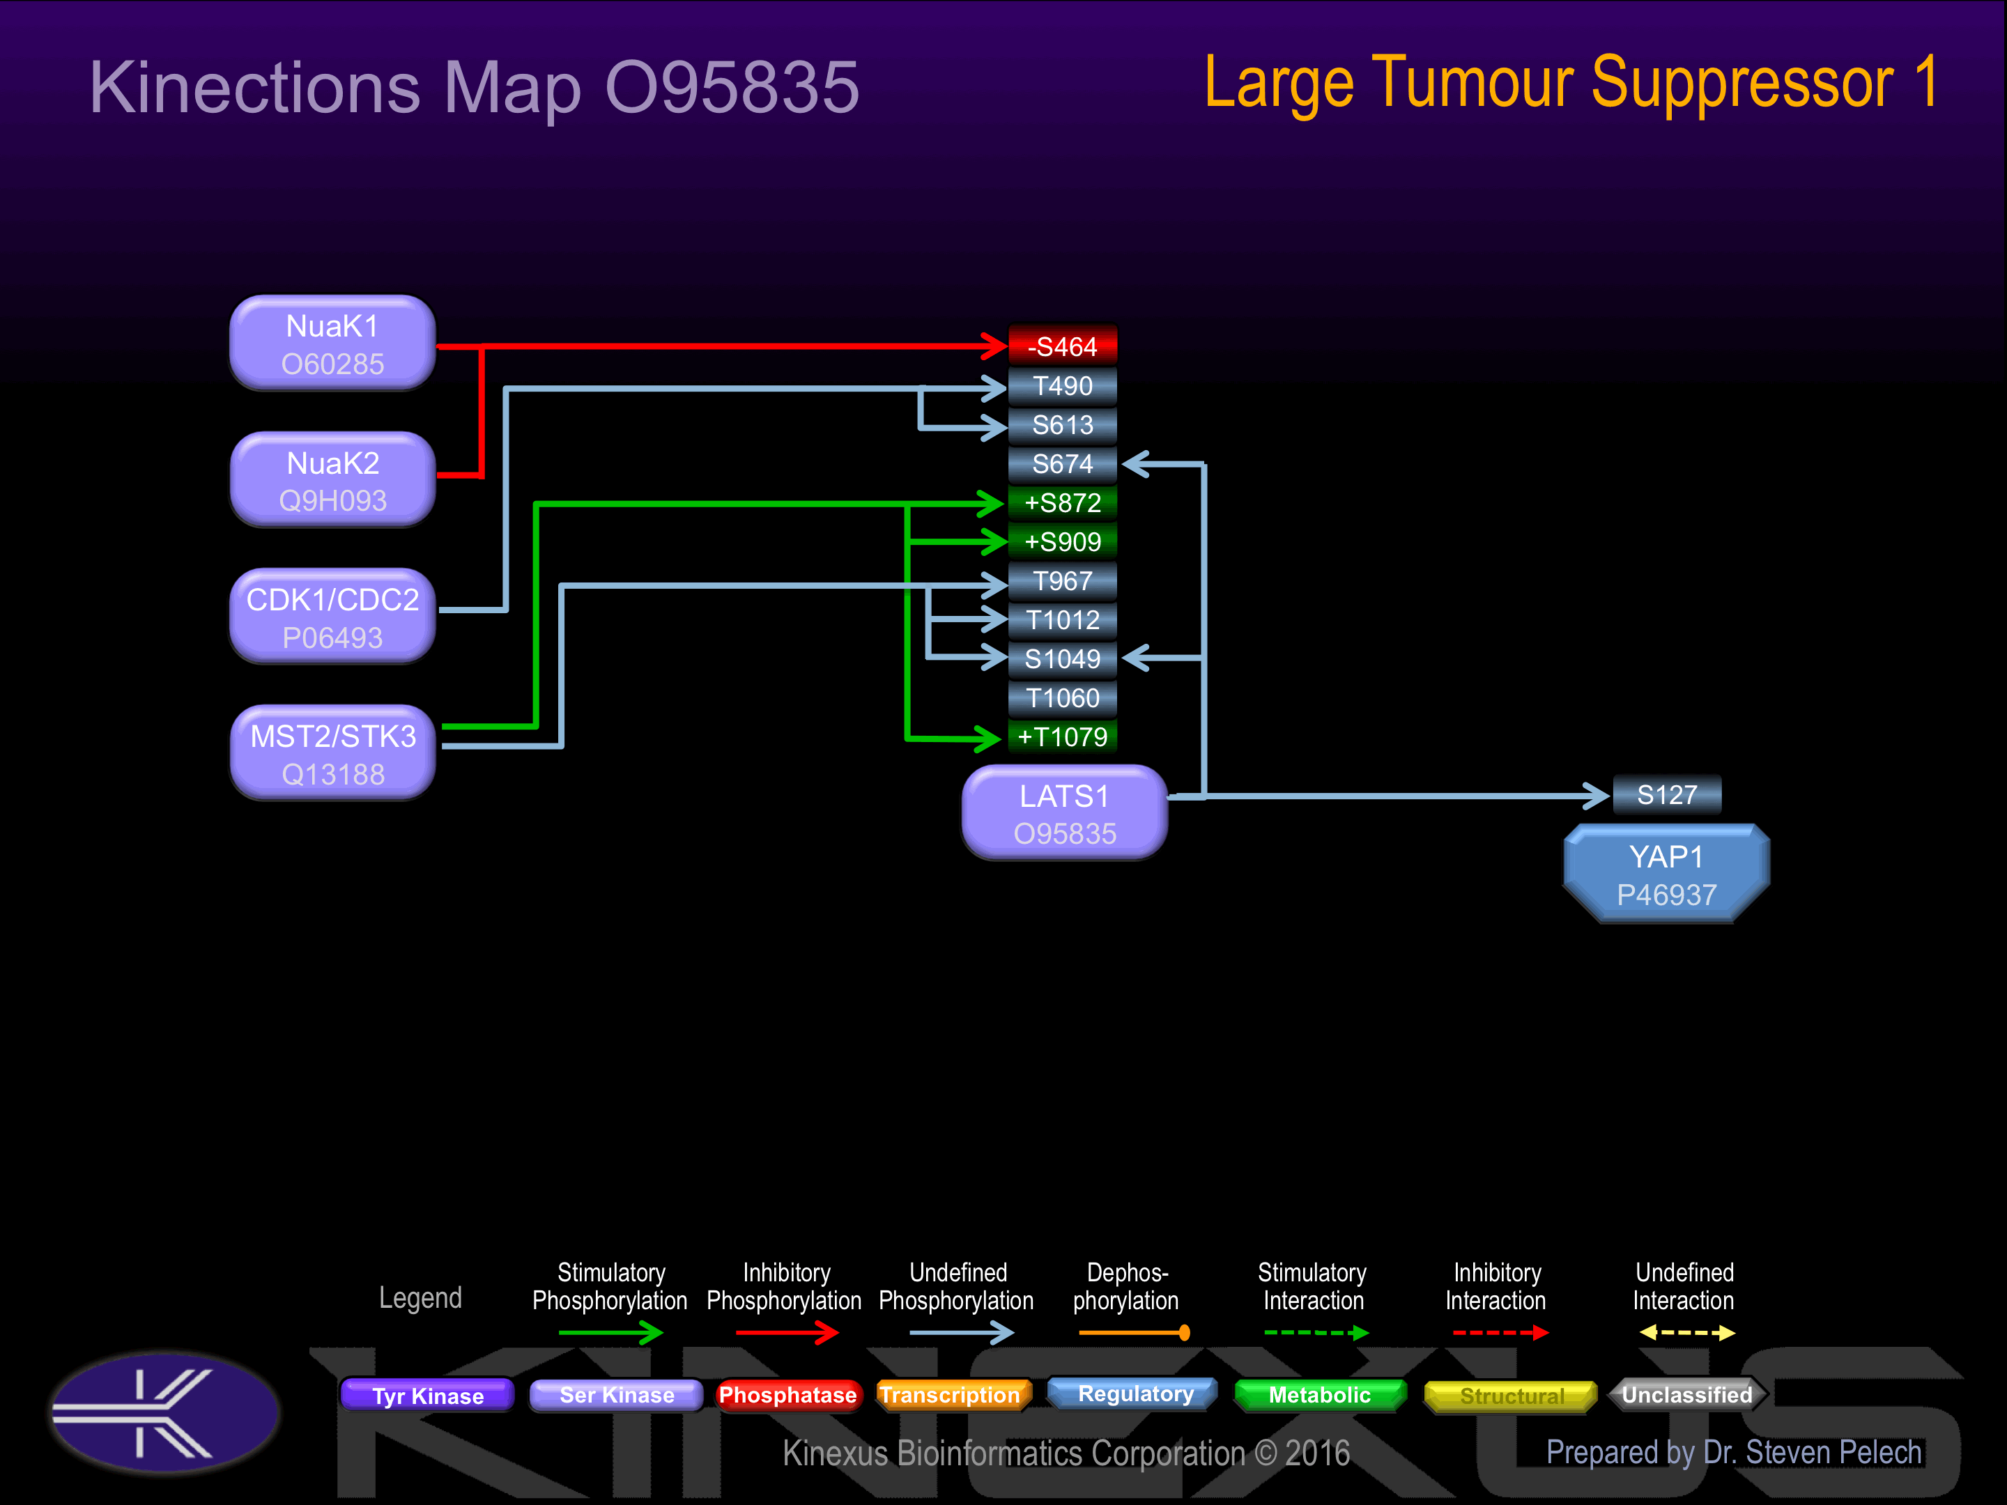Click the Stimulatory Phosphorylation green arrow
Viewport: 2007px width, 1505px height.
pos(610,1333)
